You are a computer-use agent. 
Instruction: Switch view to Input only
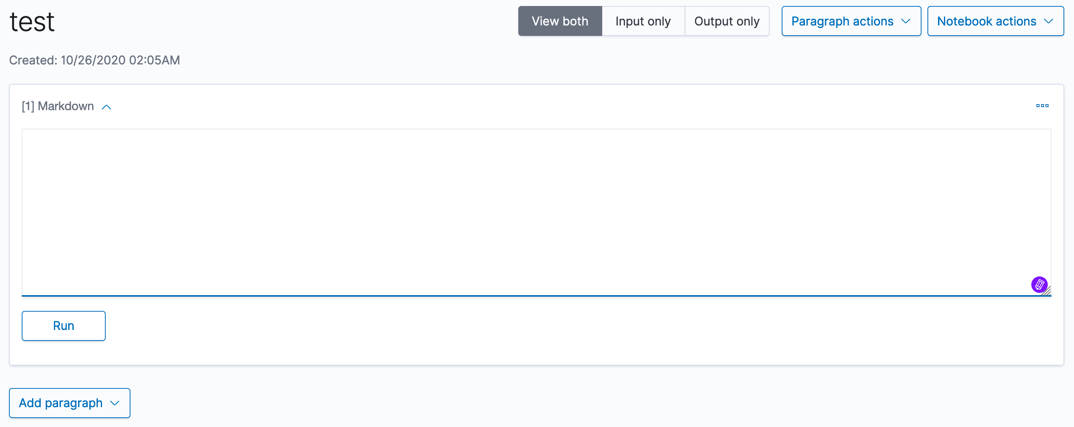(x=643, y=21)
